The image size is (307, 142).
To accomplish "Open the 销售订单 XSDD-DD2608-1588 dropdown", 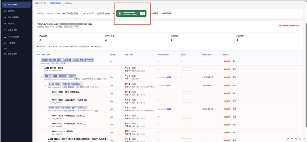I will 65,14.
